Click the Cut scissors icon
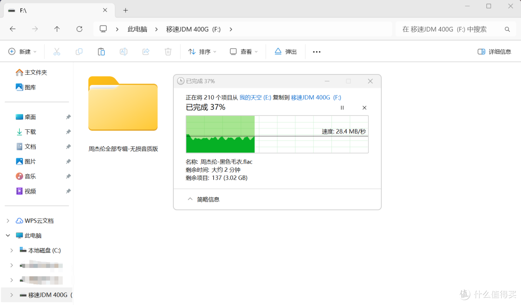 pyautogui.click(x=57, y=52)
